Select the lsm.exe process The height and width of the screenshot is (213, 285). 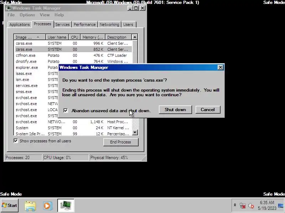[x=36, y=80]
